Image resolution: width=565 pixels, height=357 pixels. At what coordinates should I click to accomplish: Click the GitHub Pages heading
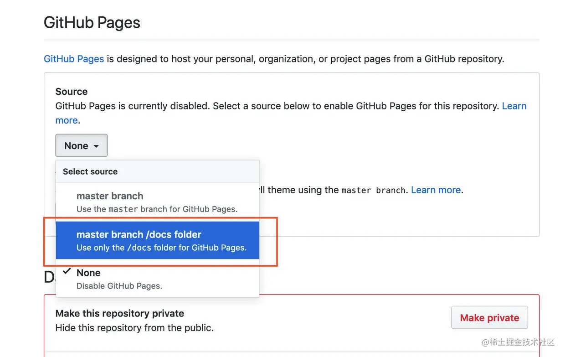pyautogui.click(x=92, y=22)
